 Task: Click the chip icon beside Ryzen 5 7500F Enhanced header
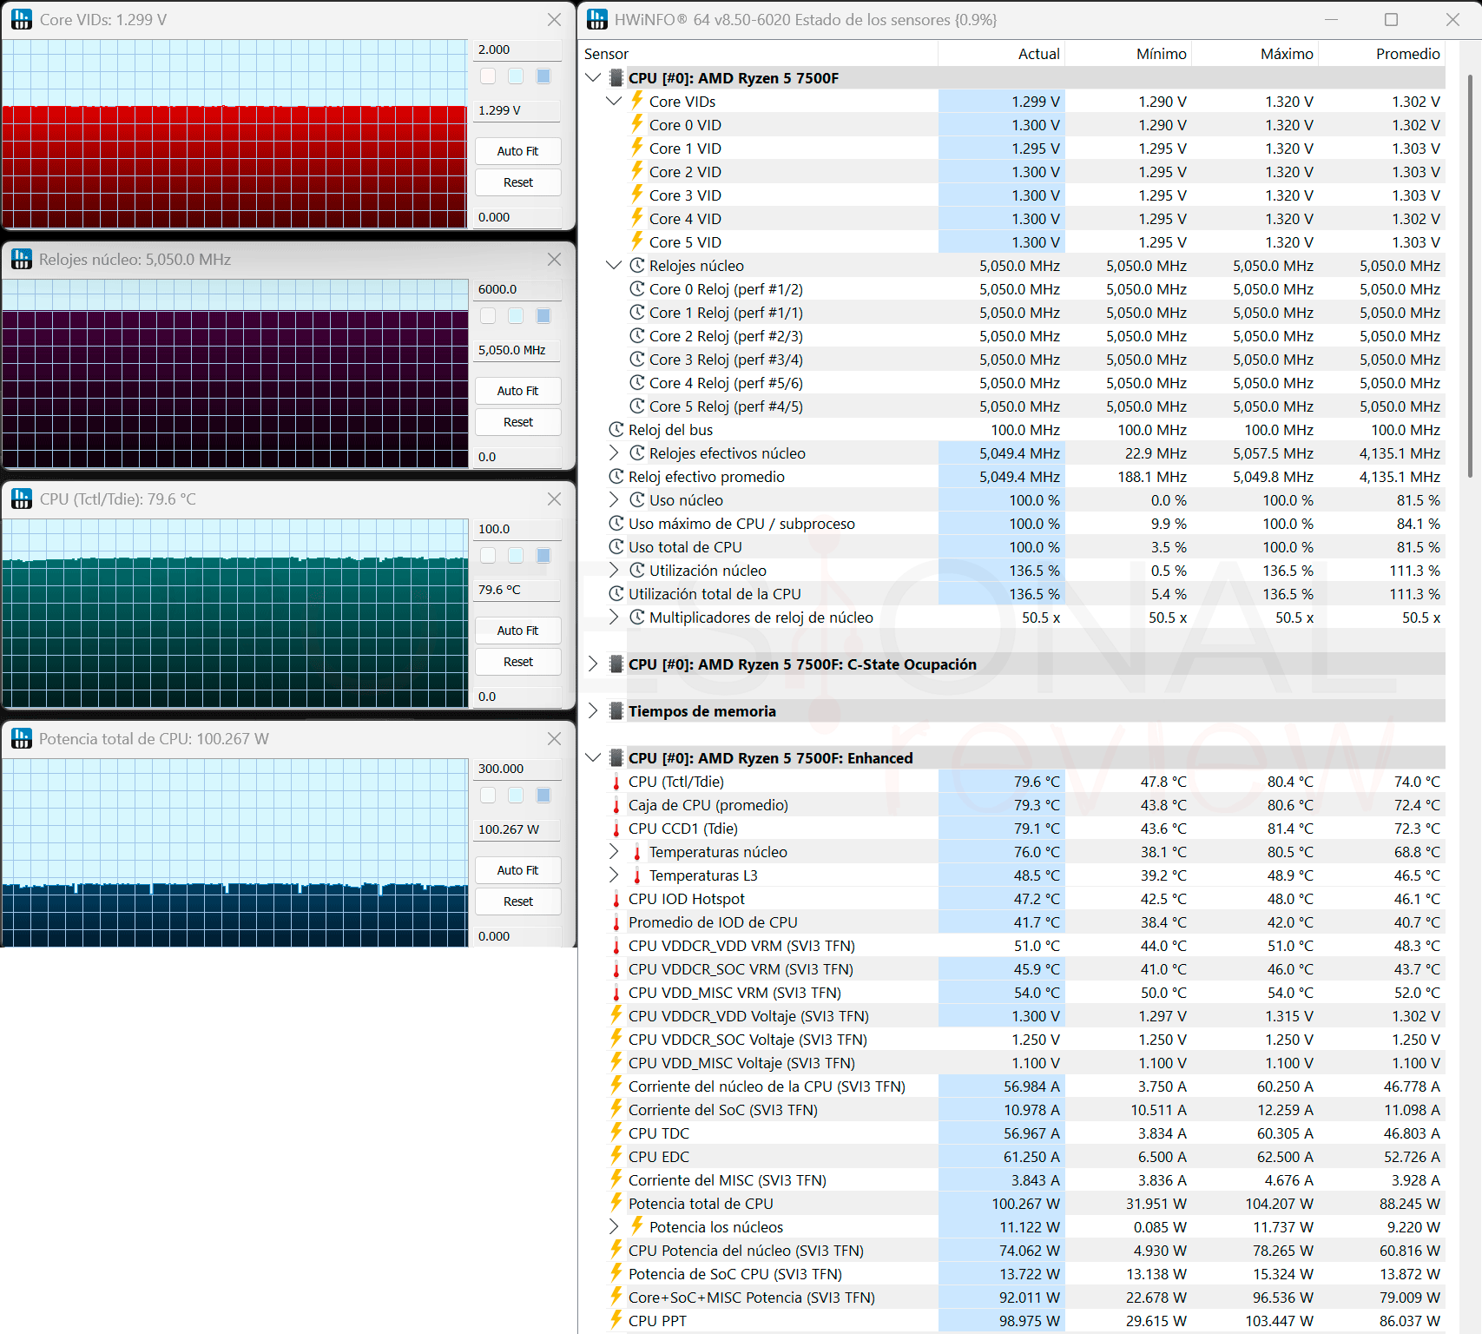[616, 757]
